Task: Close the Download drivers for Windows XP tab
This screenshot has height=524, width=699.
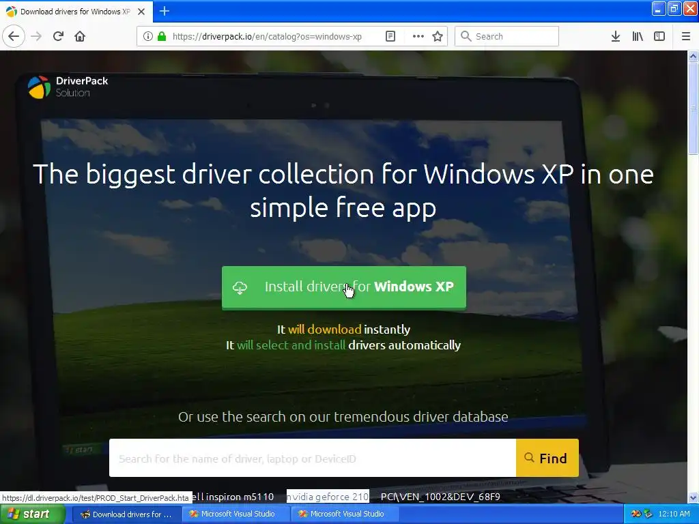Action: click(141, 12)
